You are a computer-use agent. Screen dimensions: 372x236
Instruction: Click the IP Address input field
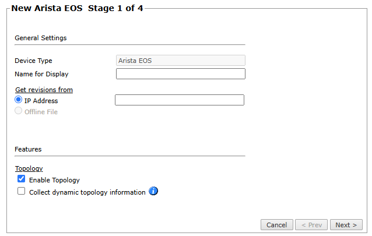click(180, 100)
